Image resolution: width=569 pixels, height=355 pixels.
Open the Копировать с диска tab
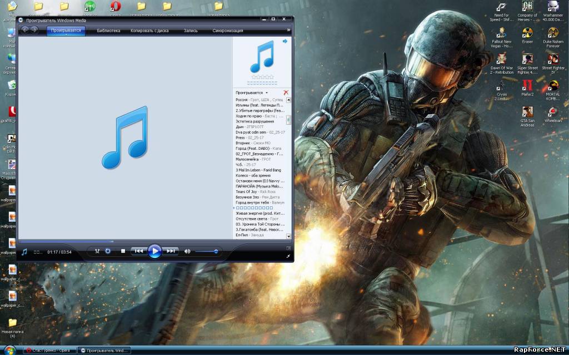pos(149,31)
